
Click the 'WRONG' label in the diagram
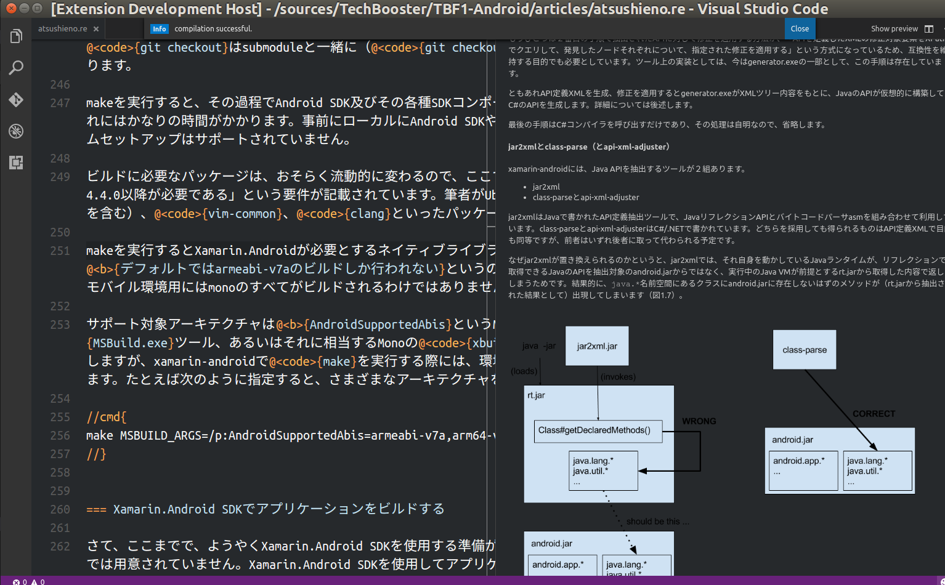pyautogui.click(x=699, y=421)
